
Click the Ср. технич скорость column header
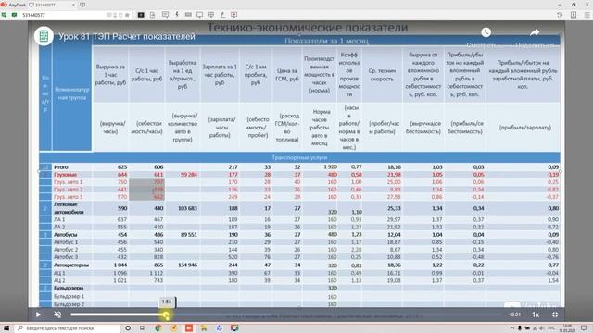(x=382, y=75)
